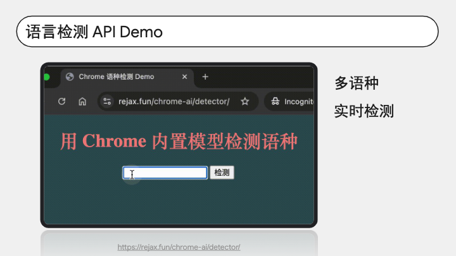Click the 用 Chrome 内置模型检测语种 heading
Screen dimensions: 456x256
179,141
